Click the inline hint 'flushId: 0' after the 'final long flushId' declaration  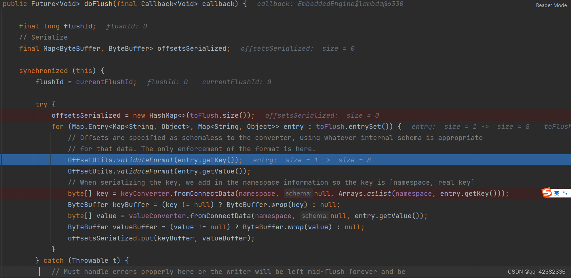pos(126,26)
